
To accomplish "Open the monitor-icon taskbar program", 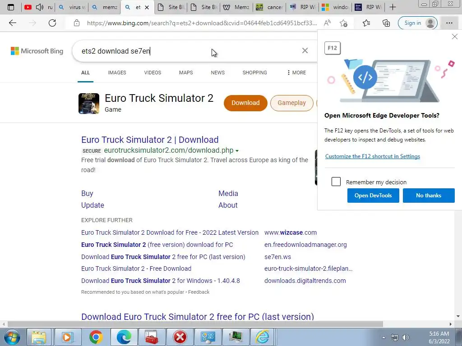I will click(236, 337).
